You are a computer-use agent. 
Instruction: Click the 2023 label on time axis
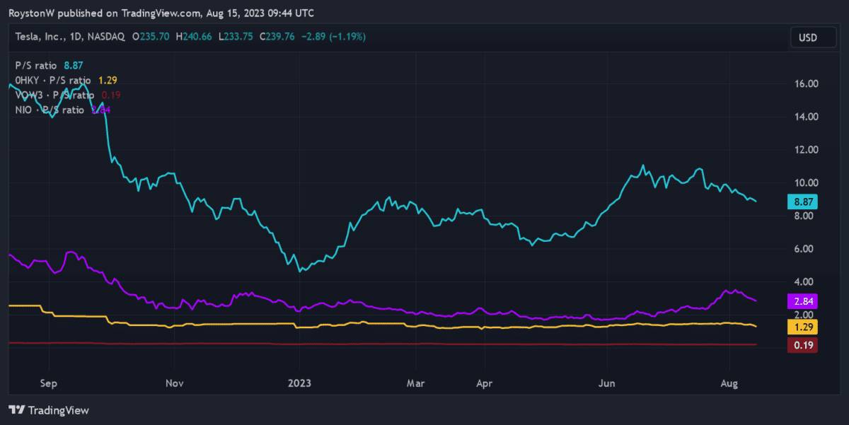(x=299, y=383)
